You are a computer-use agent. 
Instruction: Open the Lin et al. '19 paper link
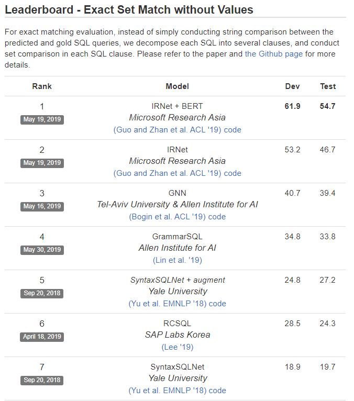coord(178,260)
